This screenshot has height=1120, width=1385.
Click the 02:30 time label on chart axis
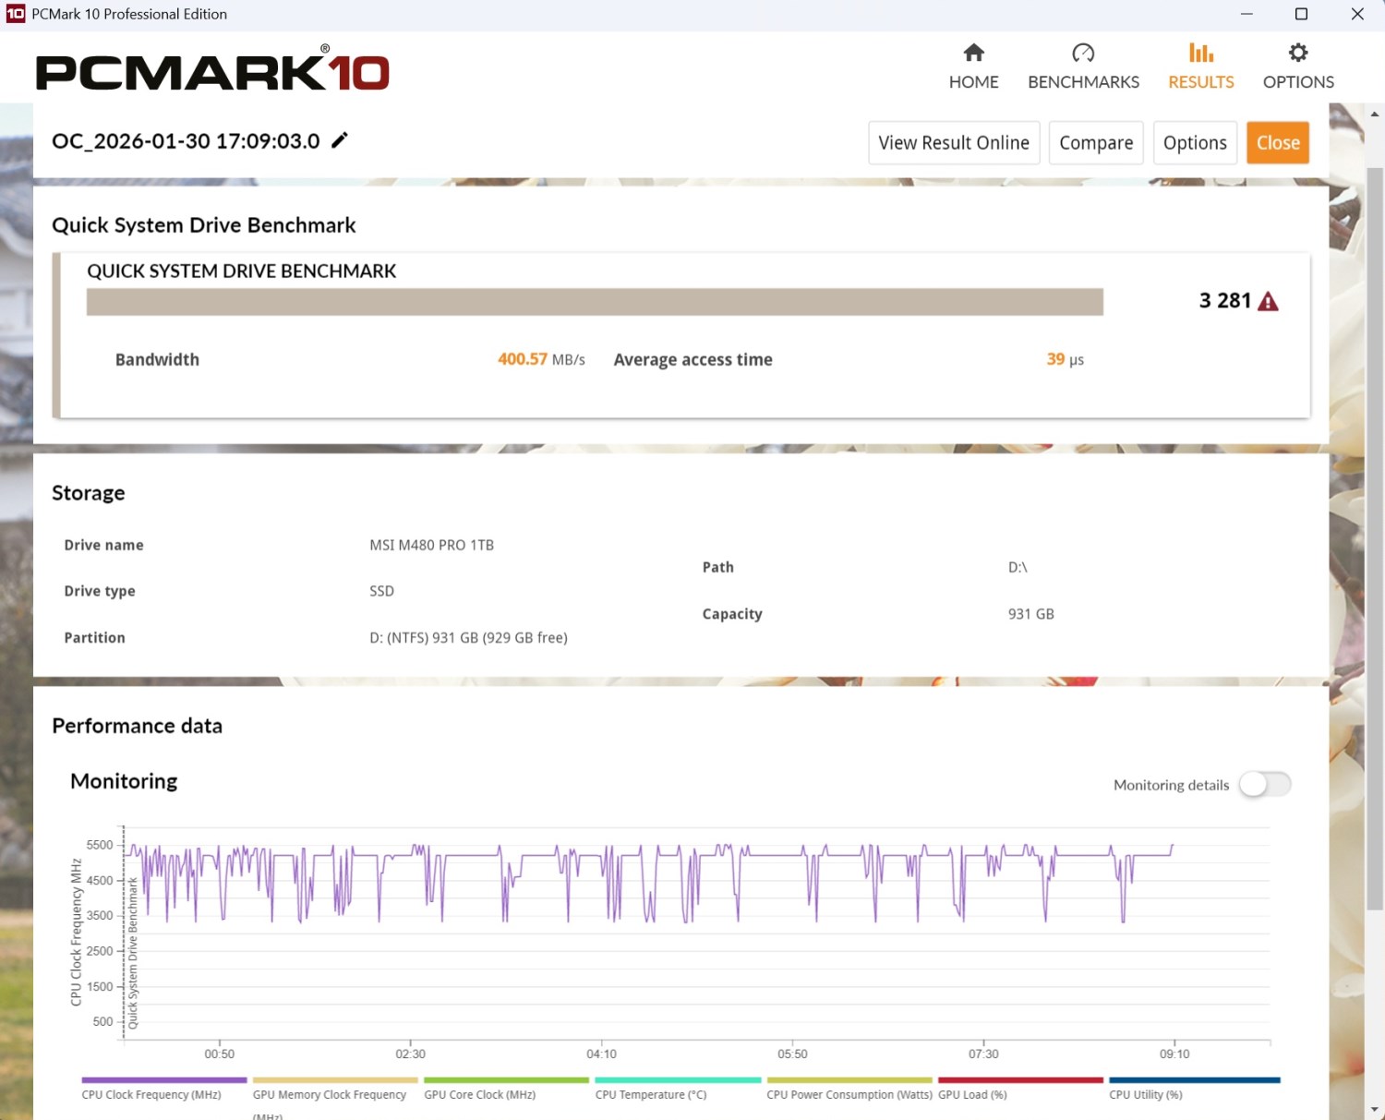pos(410,1054)
